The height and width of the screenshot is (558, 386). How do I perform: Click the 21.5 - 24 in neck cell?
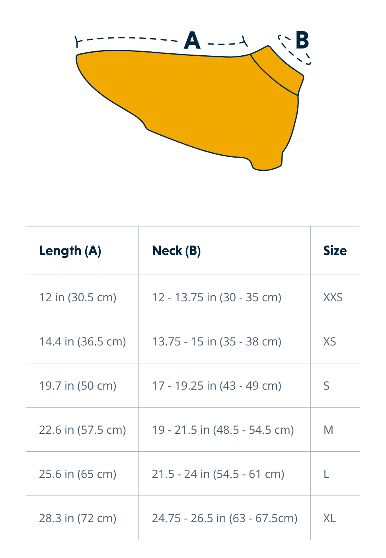218,474
